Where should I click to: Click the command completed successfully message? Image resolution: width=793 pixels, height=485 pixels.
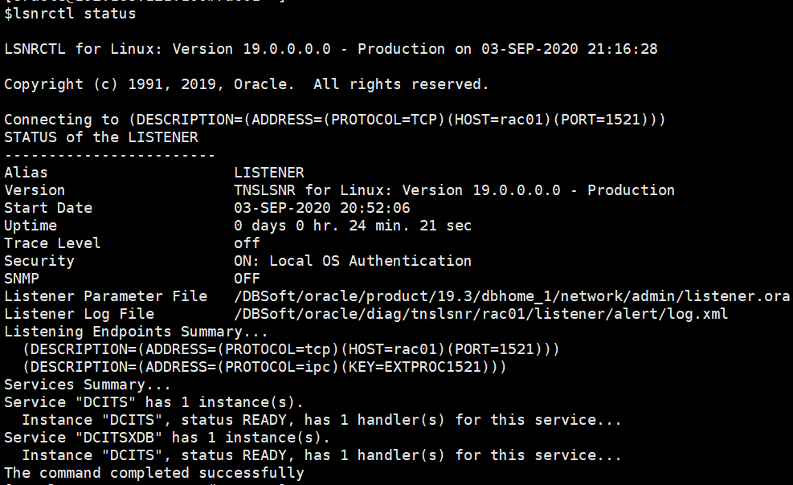pyautogui.click(x=153, y=472)
